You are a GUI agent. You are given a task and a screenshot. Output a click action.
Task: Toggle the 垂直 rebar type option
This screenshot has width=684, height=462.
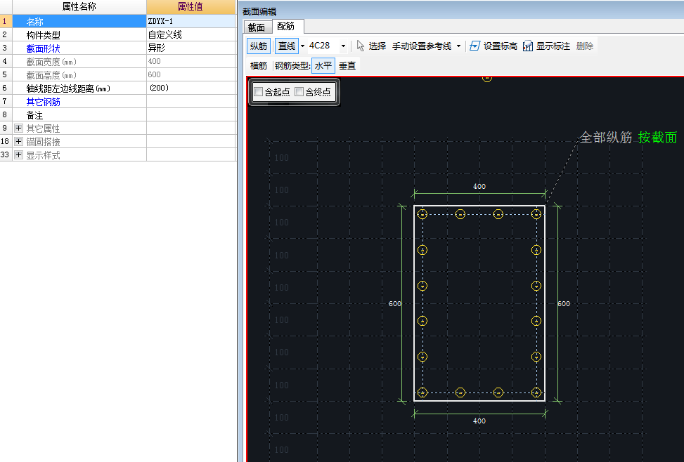(x=347, y=66)
